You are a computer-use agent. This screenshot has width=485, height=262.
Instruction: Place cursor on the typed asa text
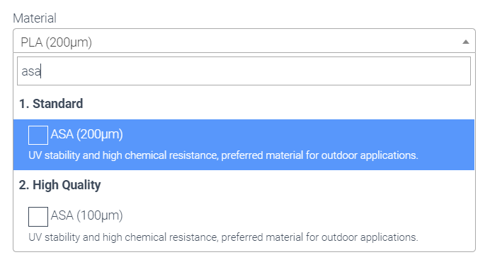coord(31,71)
